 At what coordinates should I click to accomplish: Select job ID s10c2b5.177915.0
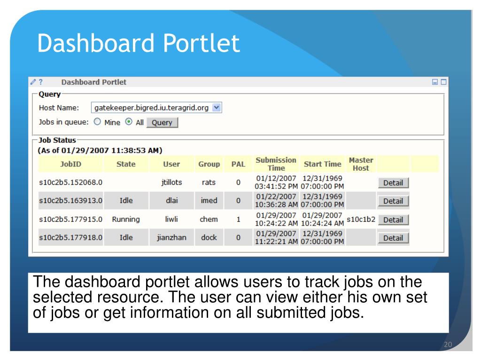pos(70,219)
